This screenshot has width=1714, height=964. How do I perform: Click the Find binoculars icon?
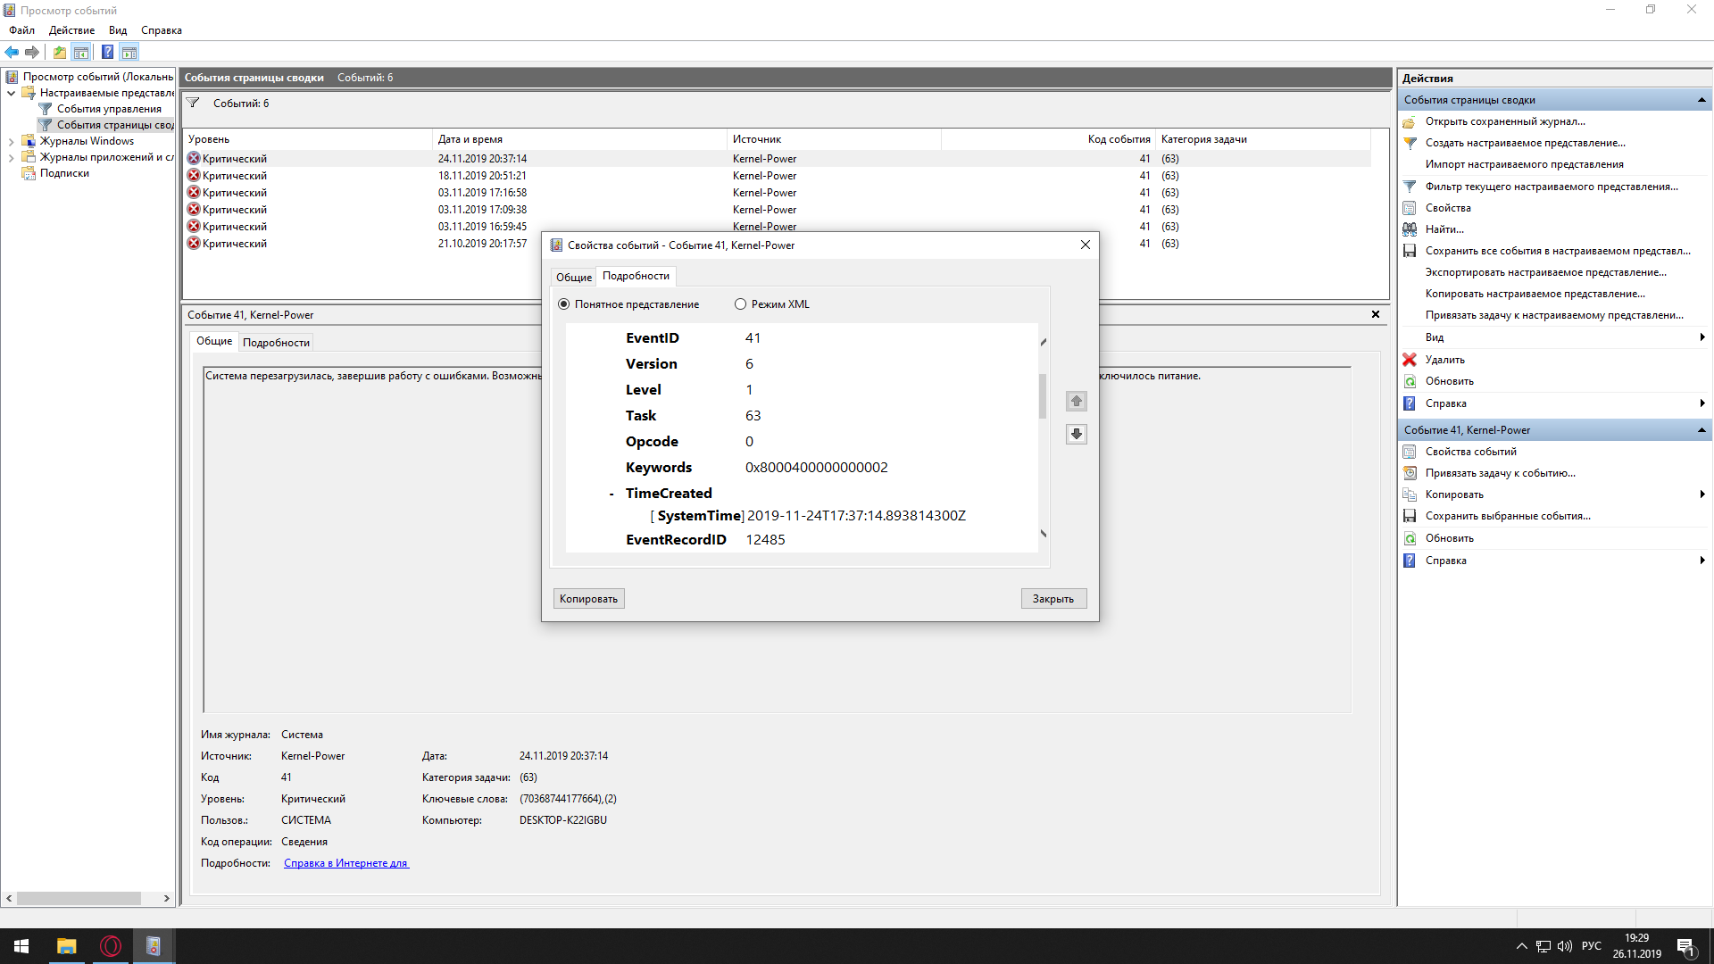(x=1410, y=229)
